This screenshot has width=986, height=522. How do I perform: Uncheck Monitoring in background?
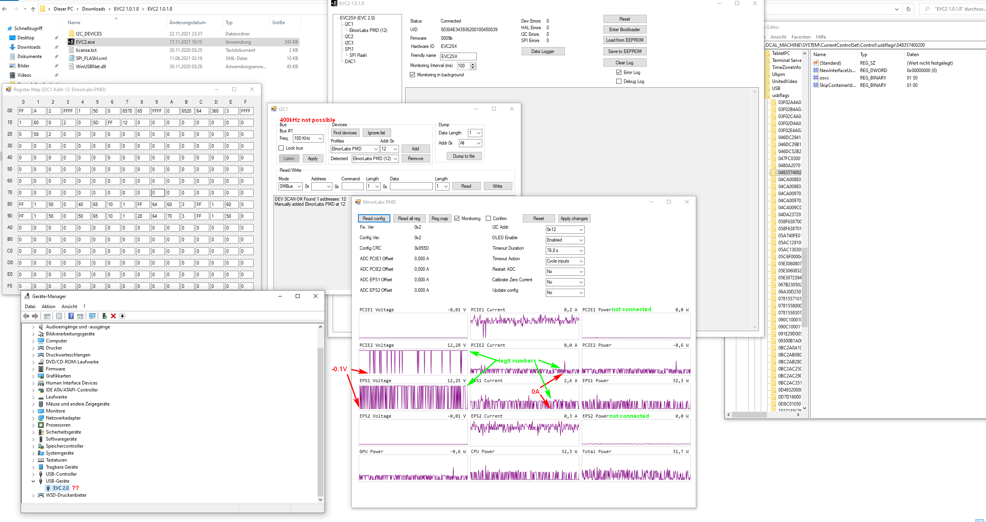413,74
